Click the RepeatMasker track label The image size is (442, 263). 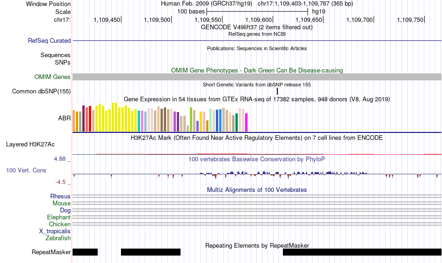(x=51, y=252)
